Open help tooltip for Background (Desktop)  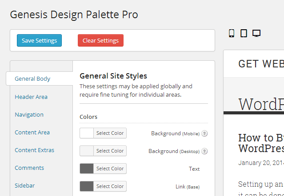[x=204, y=151]
